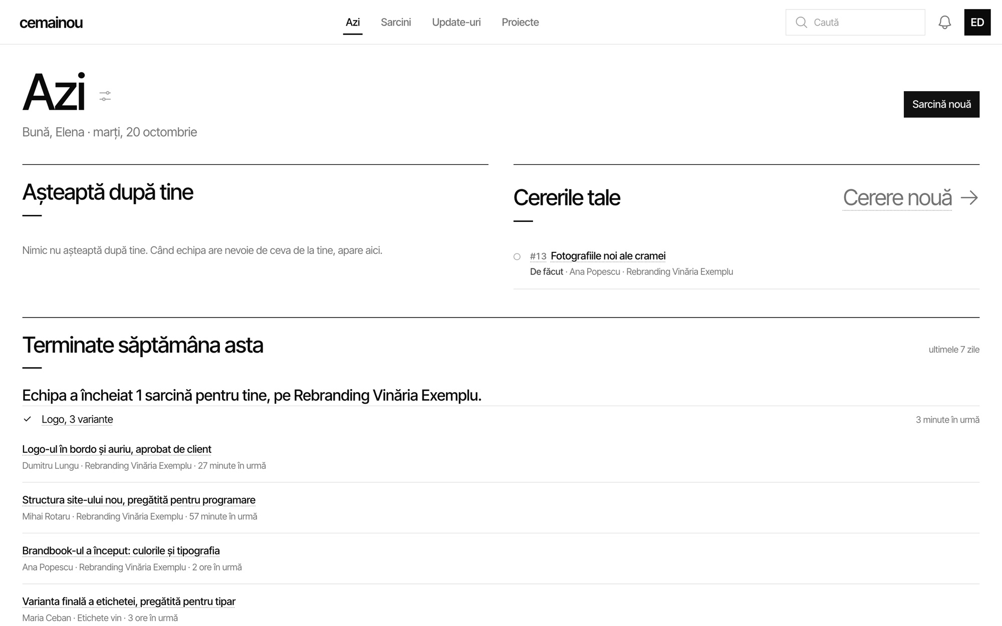Click the search magnifier icon
1002x626 pixels.
(x=801, y=23)
